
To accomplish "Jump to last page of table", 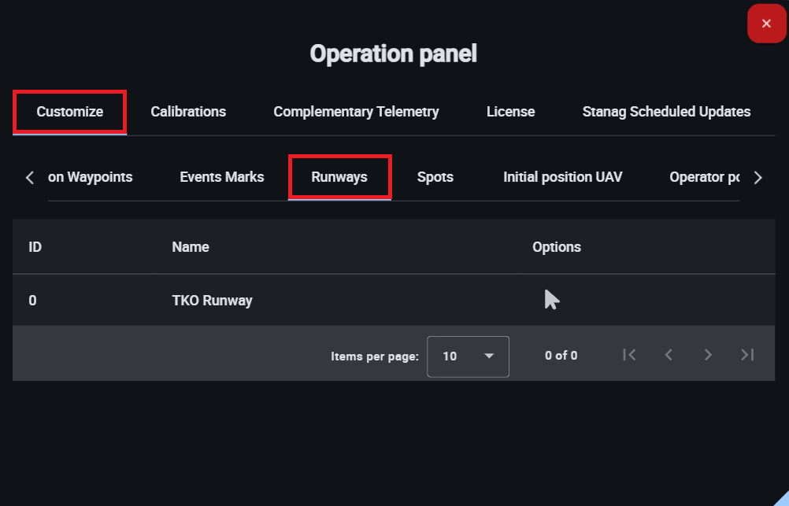I will click(747, 355).
